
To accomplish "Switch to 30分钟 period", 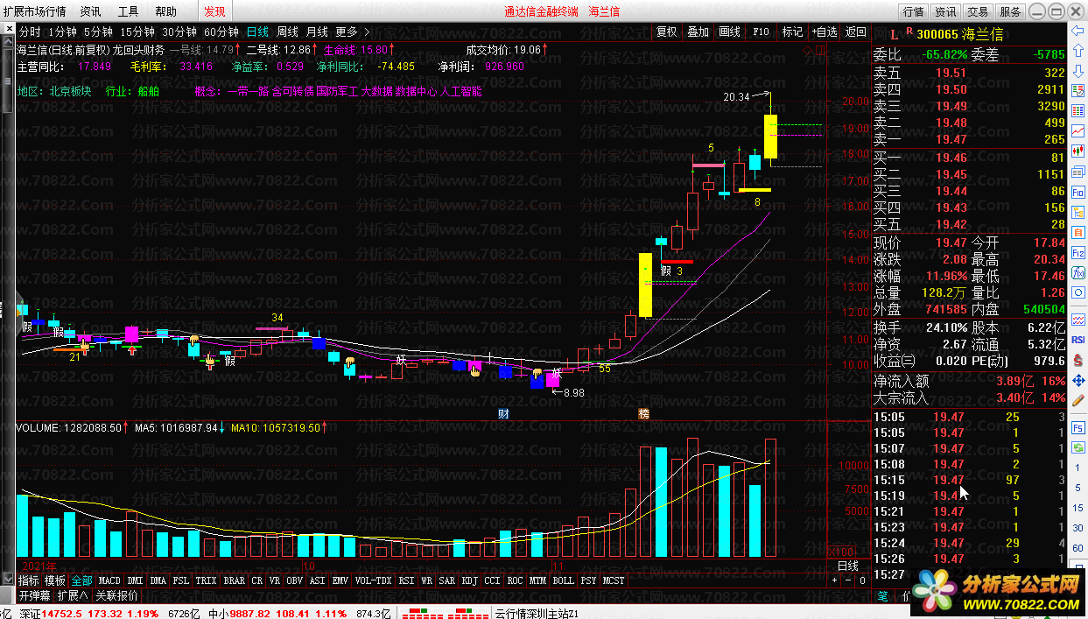I will (x=179, y=32).
